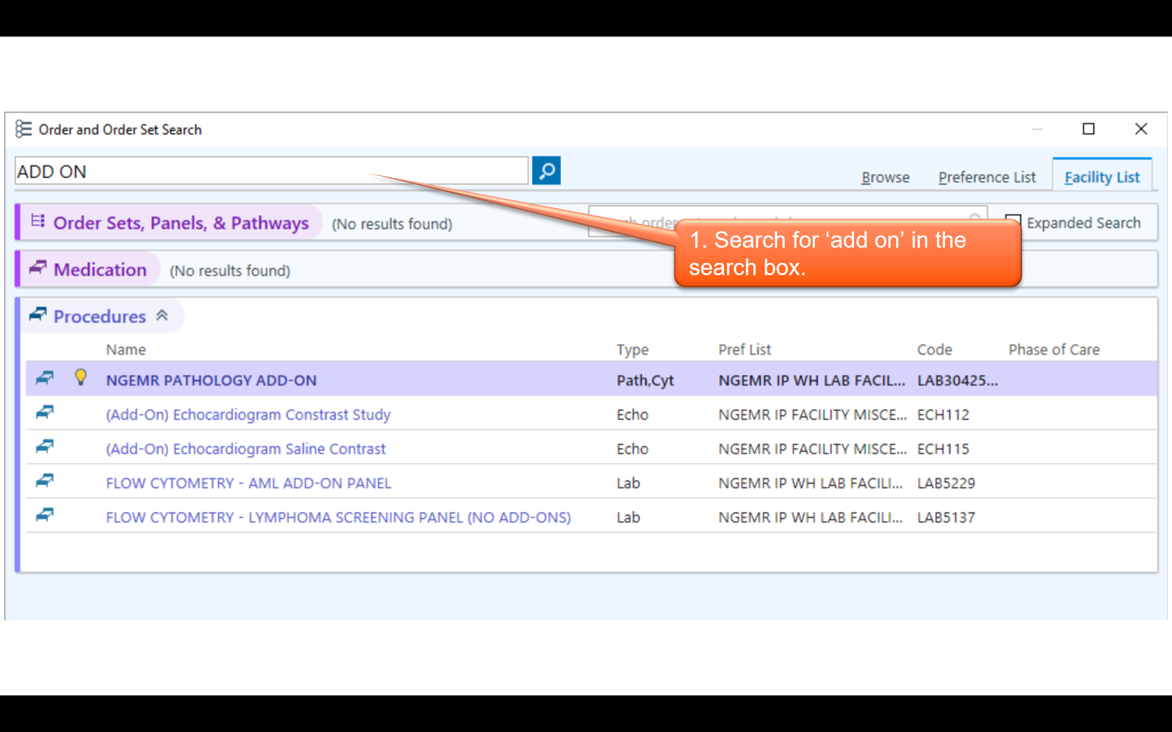Click order icon beside Echocardiogram Saline Contrast
Viewport: 1172px width, 732px height.
pyautogui.click(x=45, y=447)
